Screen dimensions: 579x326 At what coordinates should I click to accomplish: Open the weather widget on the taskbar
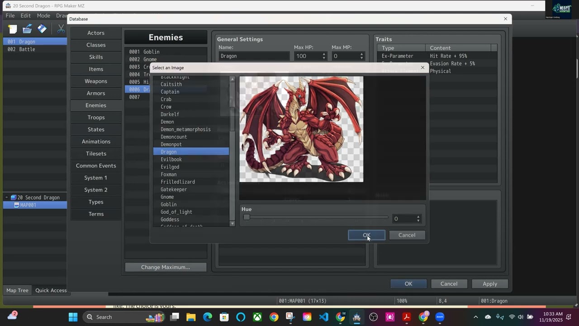13,316
